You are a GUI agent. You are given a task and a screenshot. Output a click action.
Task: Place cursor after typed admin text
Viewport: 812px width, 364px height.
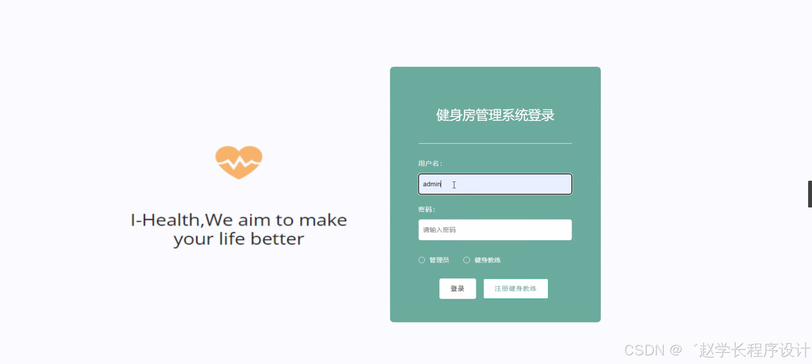click(x=442, y=184)
